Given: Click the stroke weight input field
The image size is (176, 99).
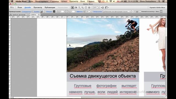Looking at the screenshot, I should click(62, 12).
